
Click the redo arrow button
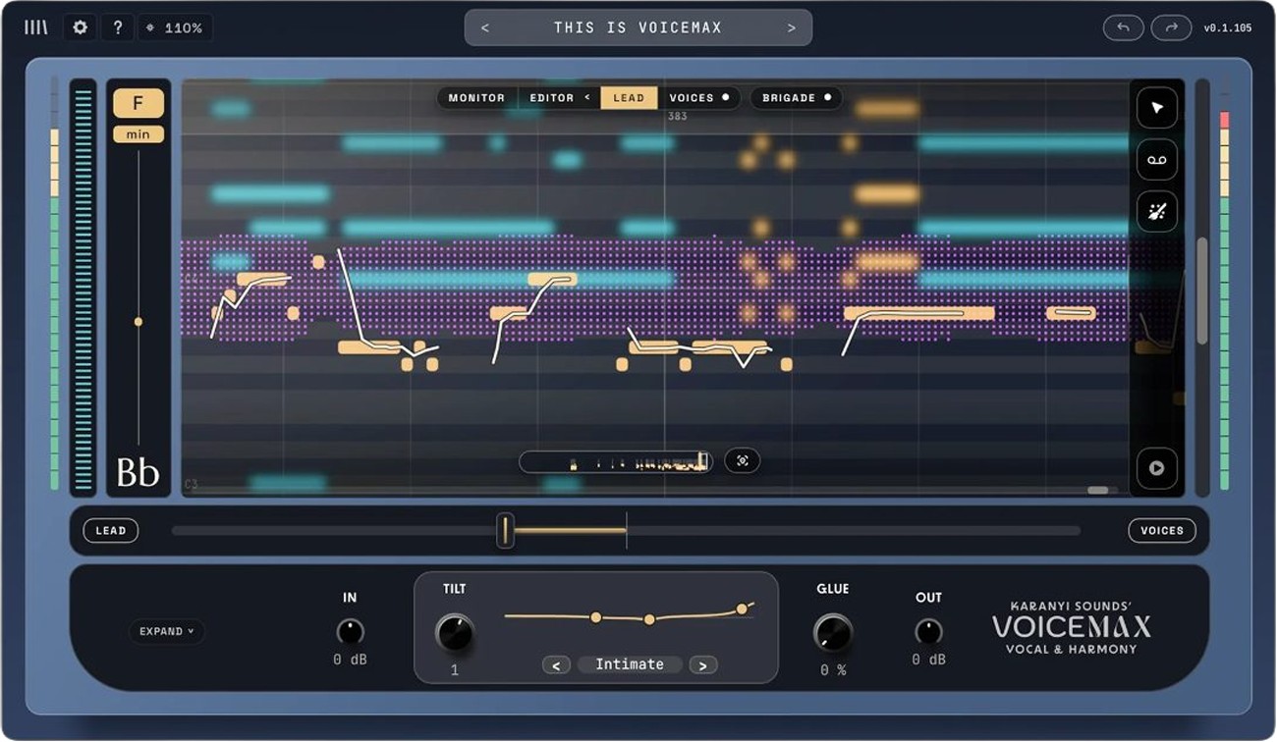click(1171, 27)
